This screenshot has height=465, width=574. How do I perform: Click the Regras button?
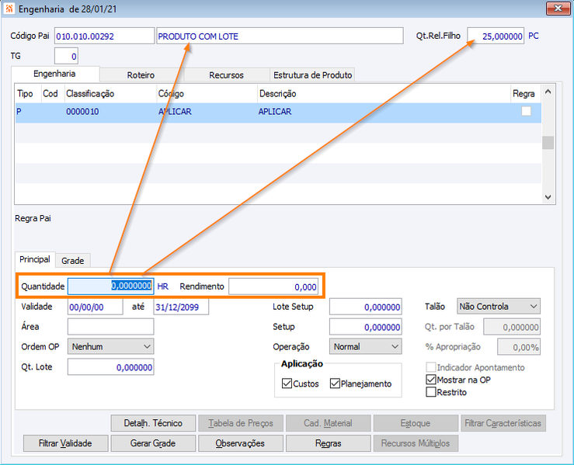[328, 443]
